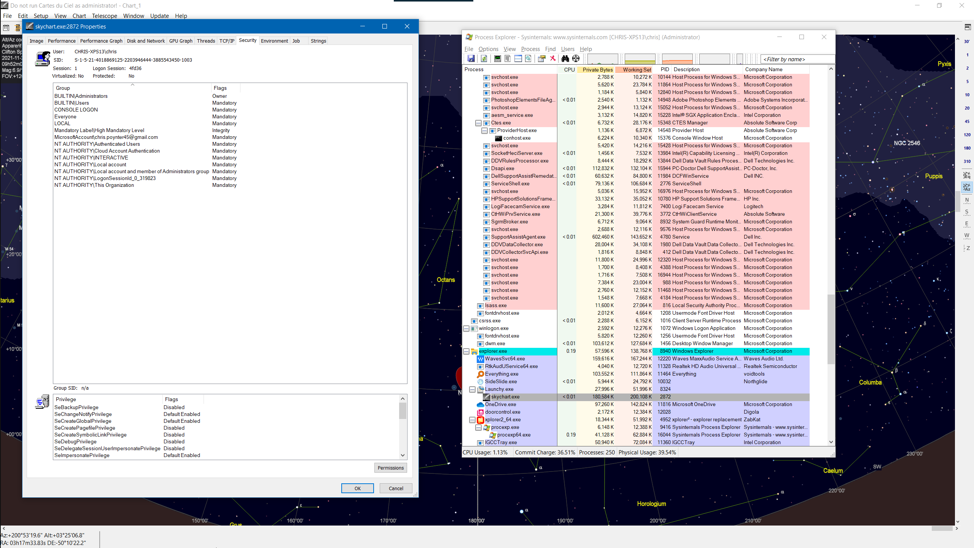Viewport: 974px width, 548px height.
Task: Open the Image tab in skychart Properties
Action: [37, 41]
